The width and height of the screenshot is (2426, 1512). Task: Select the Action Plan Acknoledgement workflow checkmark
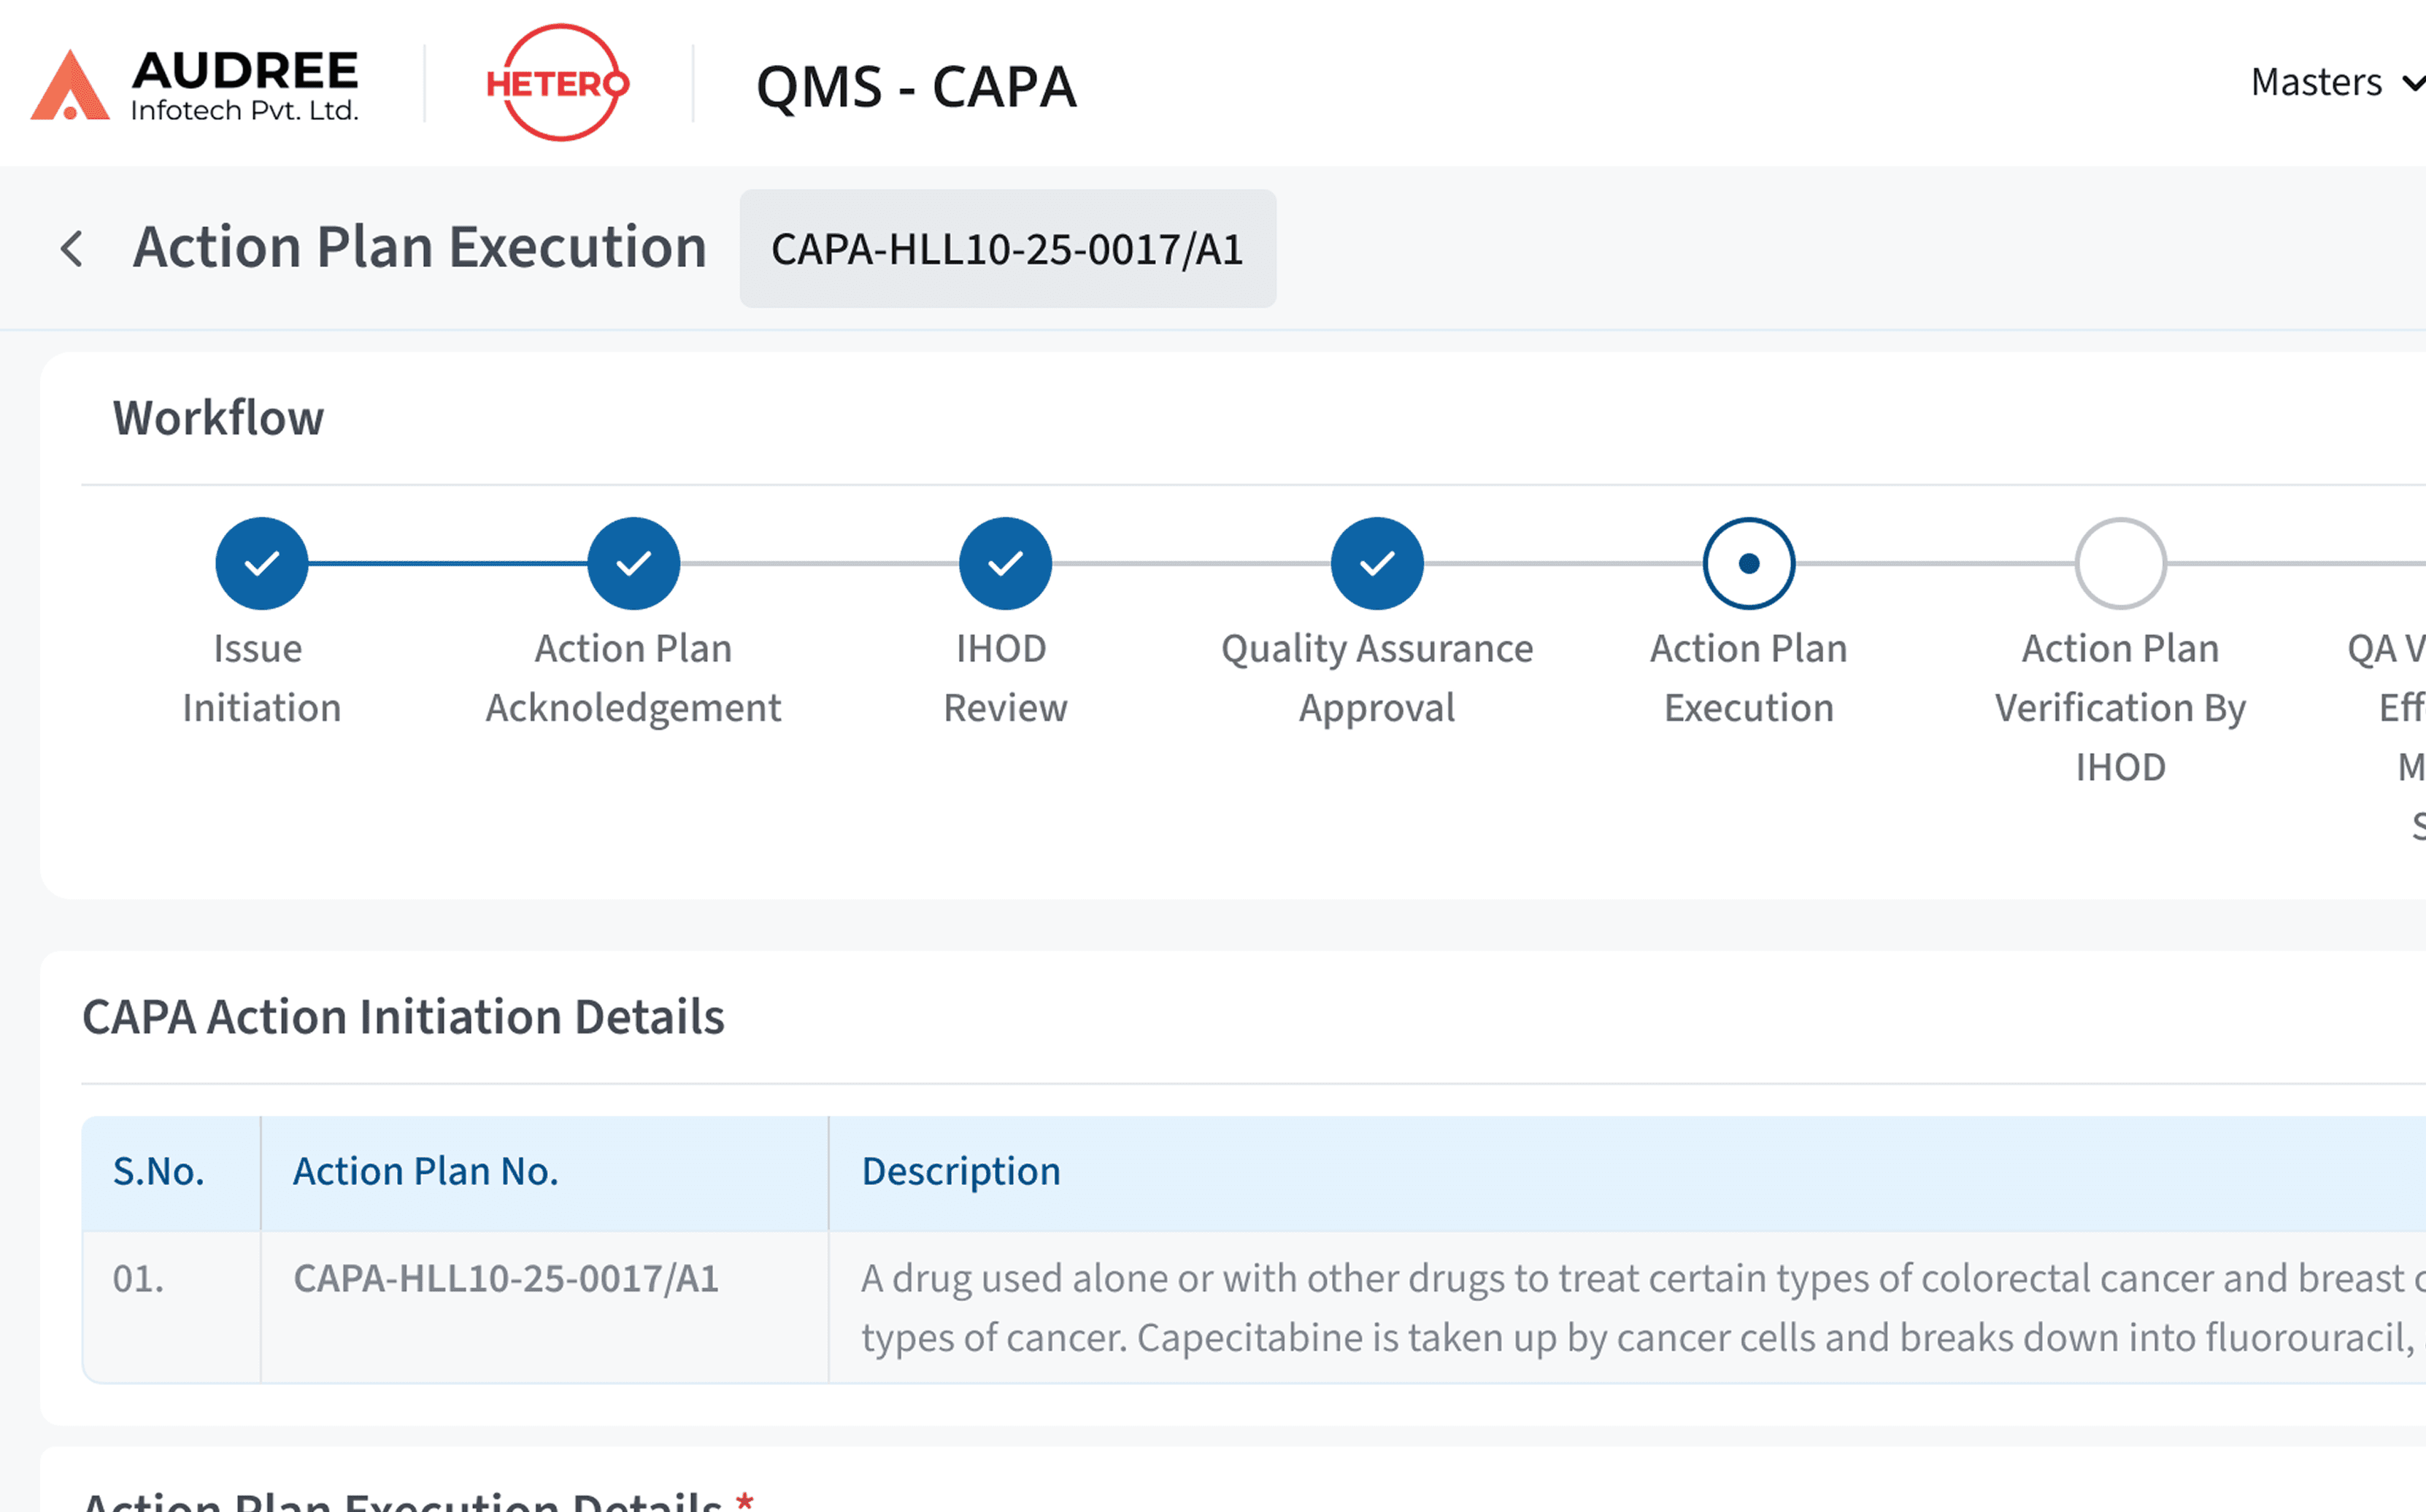click(633, 562)
